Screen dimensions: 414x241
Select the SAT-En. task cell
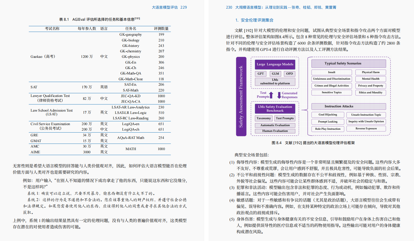pyautogui.click(x=130, y=85)
